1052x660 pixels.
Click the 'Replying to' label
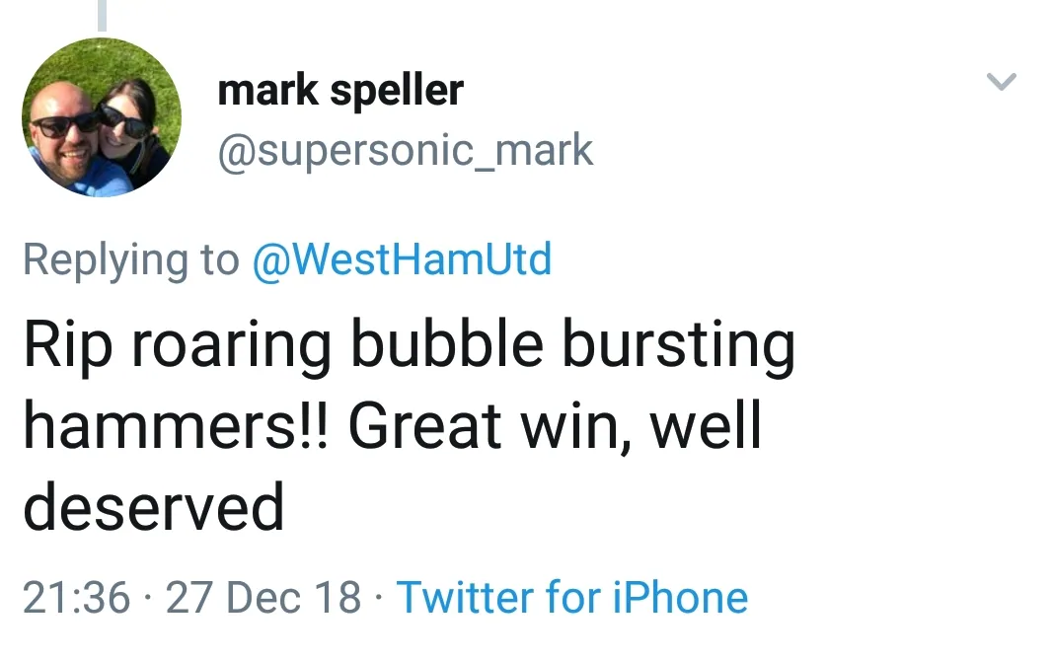(x=130, y=259)
